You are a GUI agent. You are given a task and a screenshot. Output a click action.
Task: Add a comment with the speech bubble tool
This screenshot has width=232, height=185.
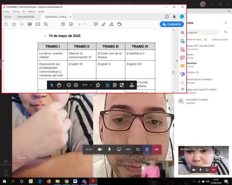coord(96,24)
